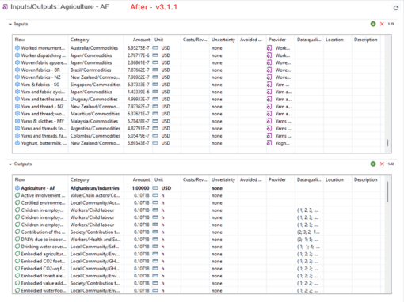Click the 1.00000 amount in Outputs
Screen dimensions: 404x302
point(141,188)
